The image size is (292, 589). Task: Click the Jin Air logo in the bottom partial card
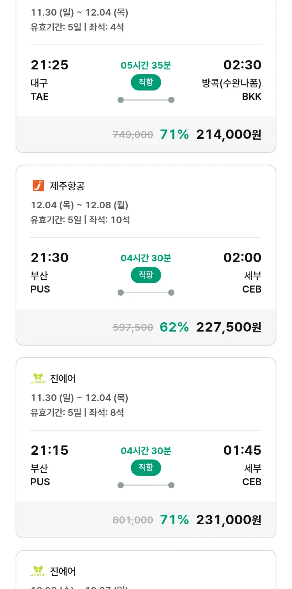[38, 571]
